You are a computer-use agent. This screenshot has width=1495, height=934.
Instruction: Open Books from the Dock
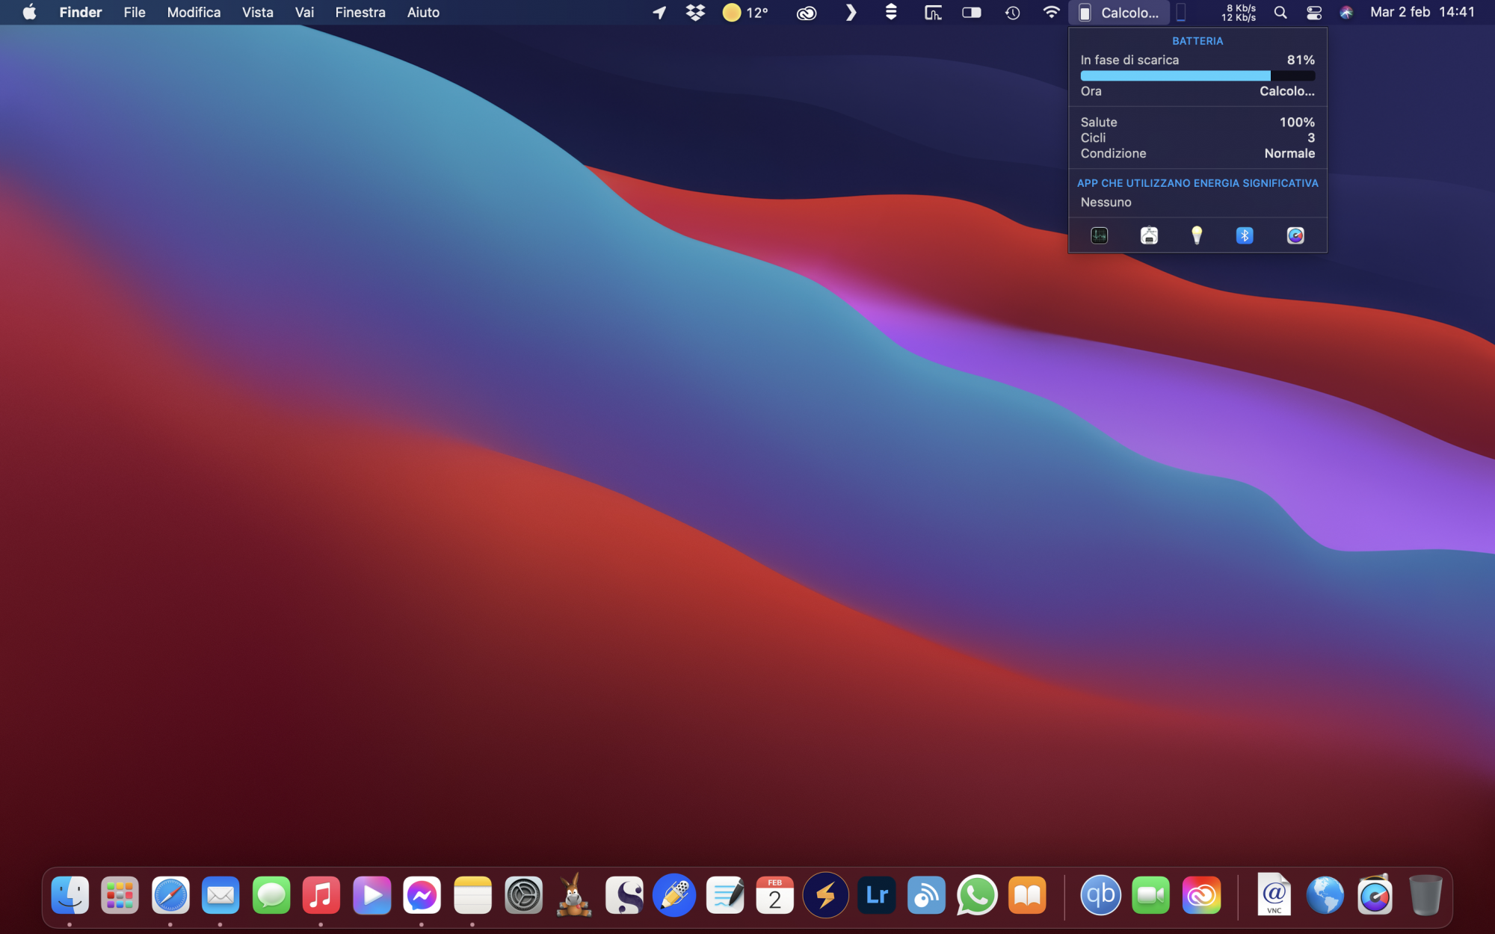(x=1027, y=895)
